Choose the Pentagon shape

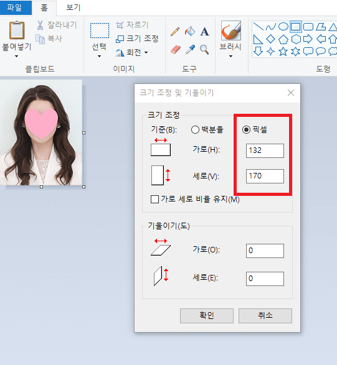coord(283,39)
